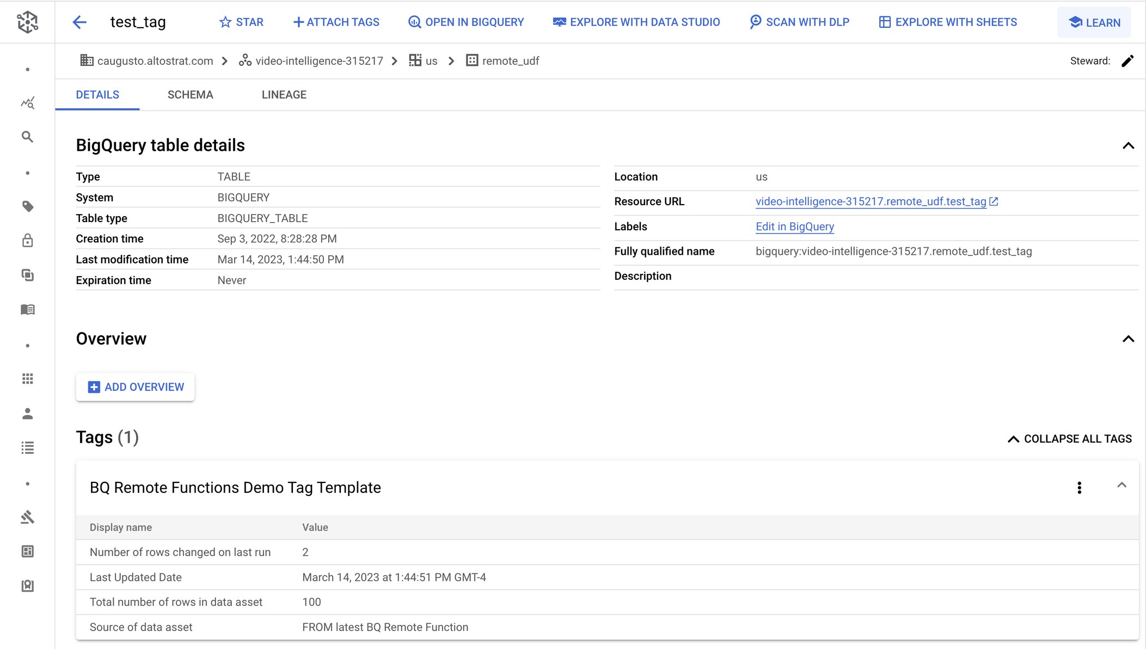Viewport: 1146px width, 649px height.
Task: Click the Last Updated Date value in tag
Action: [x=394, y=577]
